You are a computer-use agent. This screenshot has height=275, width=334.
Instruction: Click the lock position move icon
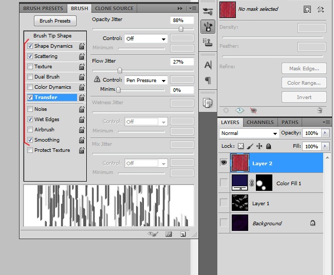259,146
